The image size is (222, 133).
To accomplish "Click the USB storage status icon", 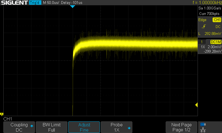I will 203,124.
